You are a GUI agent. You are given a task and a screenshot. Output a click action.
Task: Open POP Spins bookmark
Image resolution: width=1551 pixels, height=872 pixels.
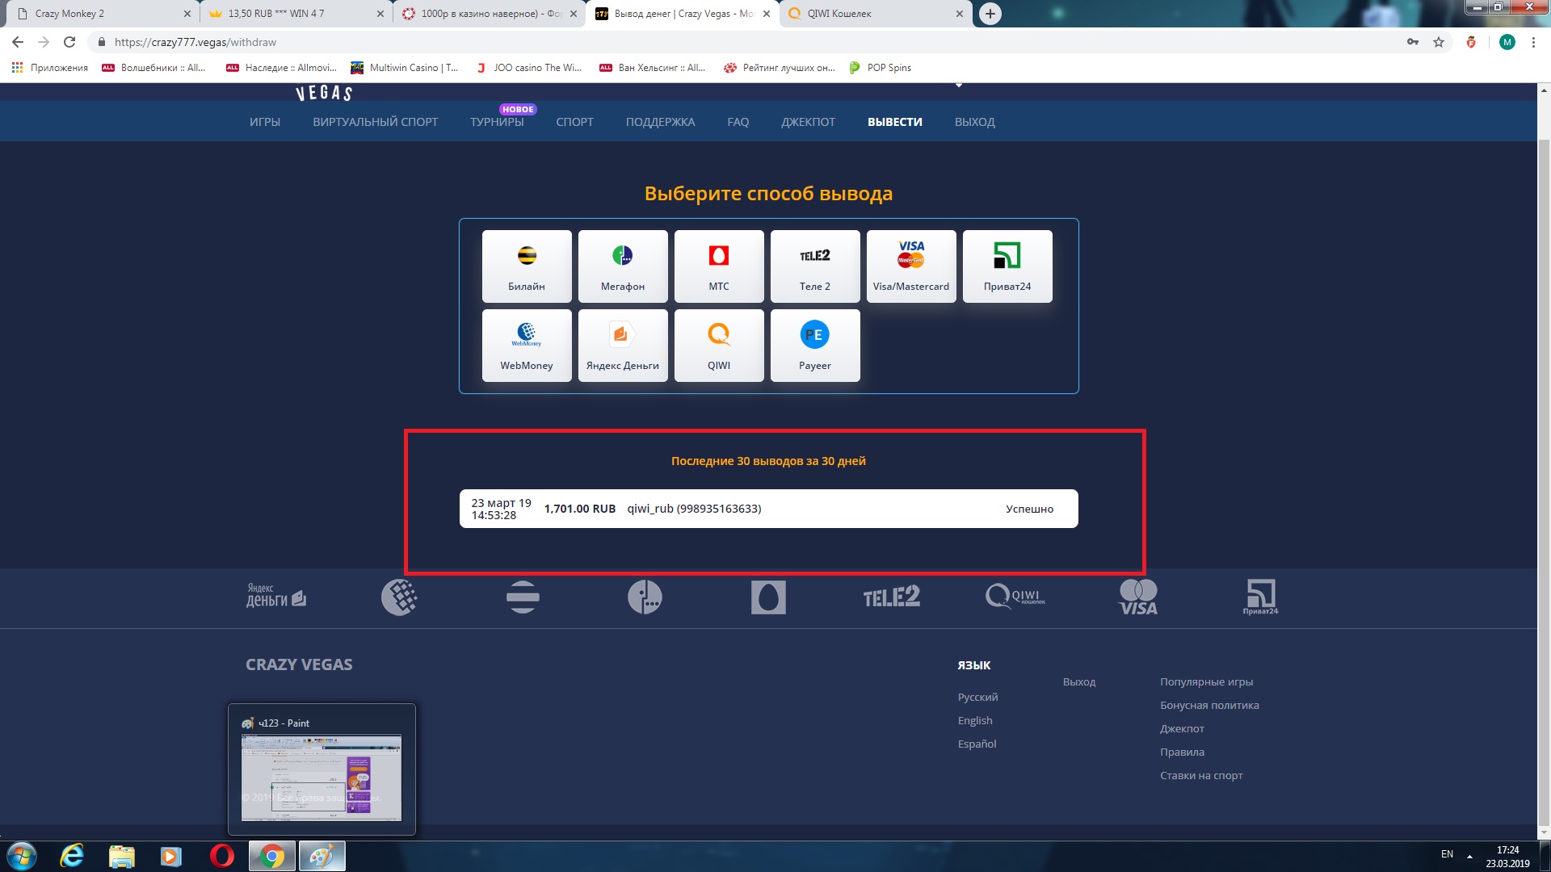[881, 68]
